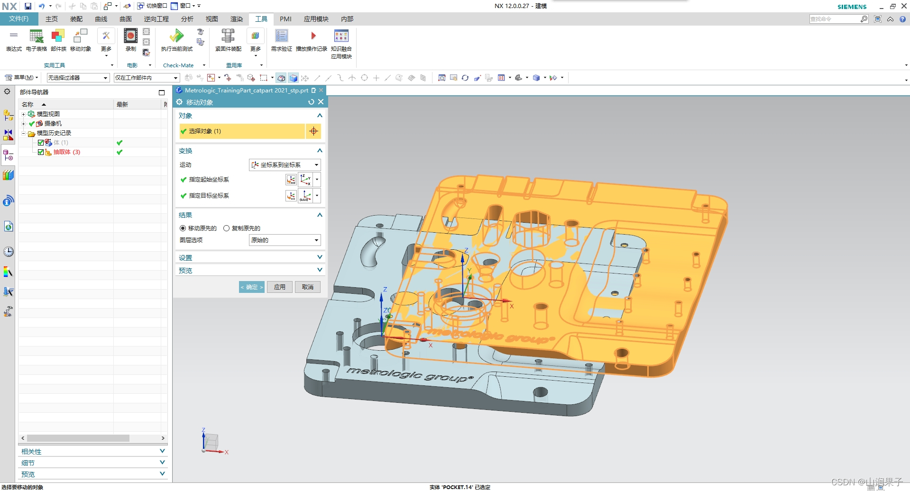Reset the 移动对象 dialog

pyautogui.click(x=311, y=102)
